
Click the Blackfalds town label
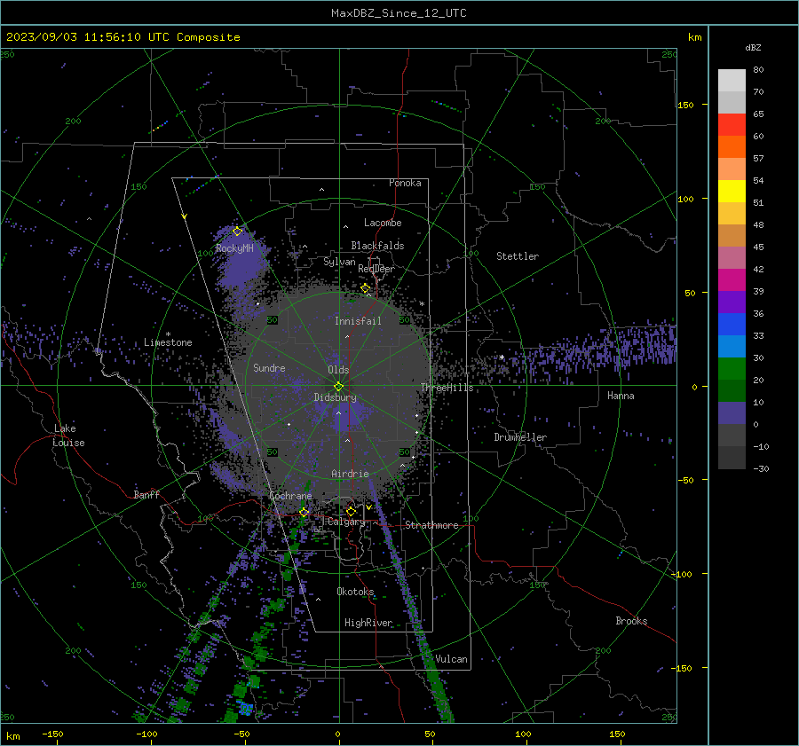click(x=377, y=246)
